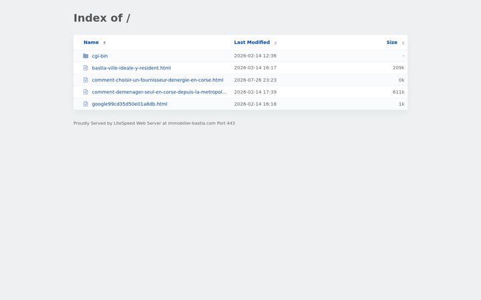Select date text 2026-07-26 23:23
This screenshot has height=300, width=481.
pyautogui.click(x=255, y=80)
